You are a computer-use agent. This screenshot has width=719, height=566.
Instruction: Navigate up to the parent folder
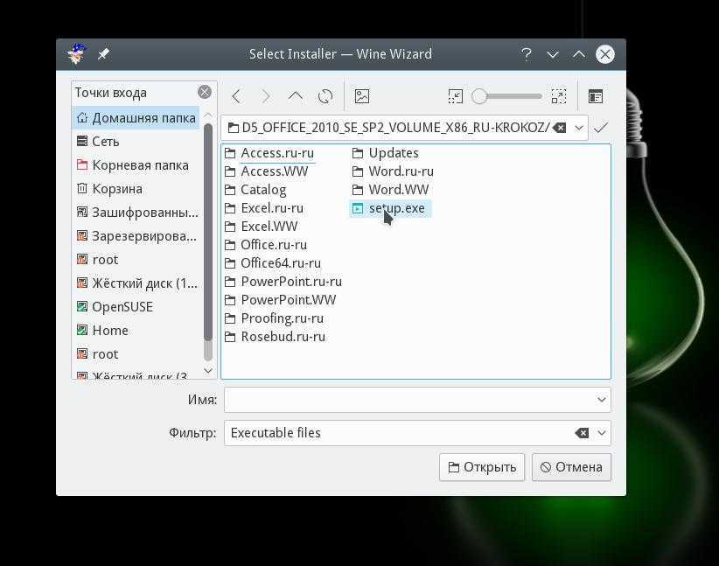pyautogui.click(x=296, y=96)
